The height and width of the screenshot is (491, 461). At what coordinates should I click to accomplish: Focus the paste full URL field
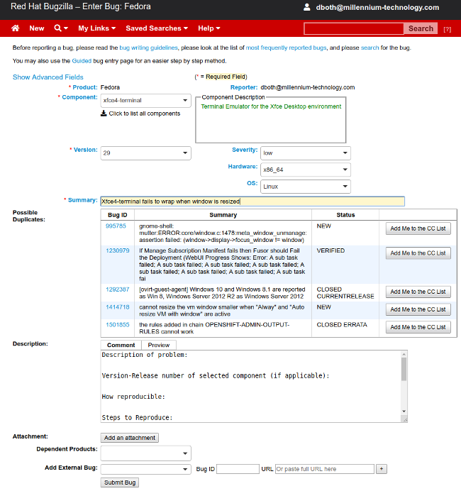[x=325, y=469]
